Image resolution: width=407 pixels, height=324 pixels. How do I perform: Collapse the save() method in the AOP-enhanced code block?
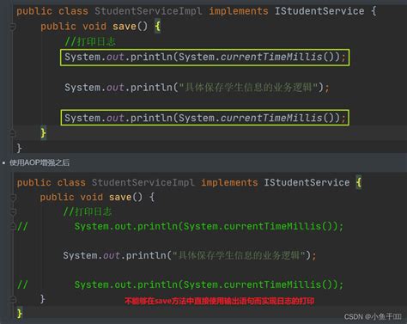click(x=13, y=197)
